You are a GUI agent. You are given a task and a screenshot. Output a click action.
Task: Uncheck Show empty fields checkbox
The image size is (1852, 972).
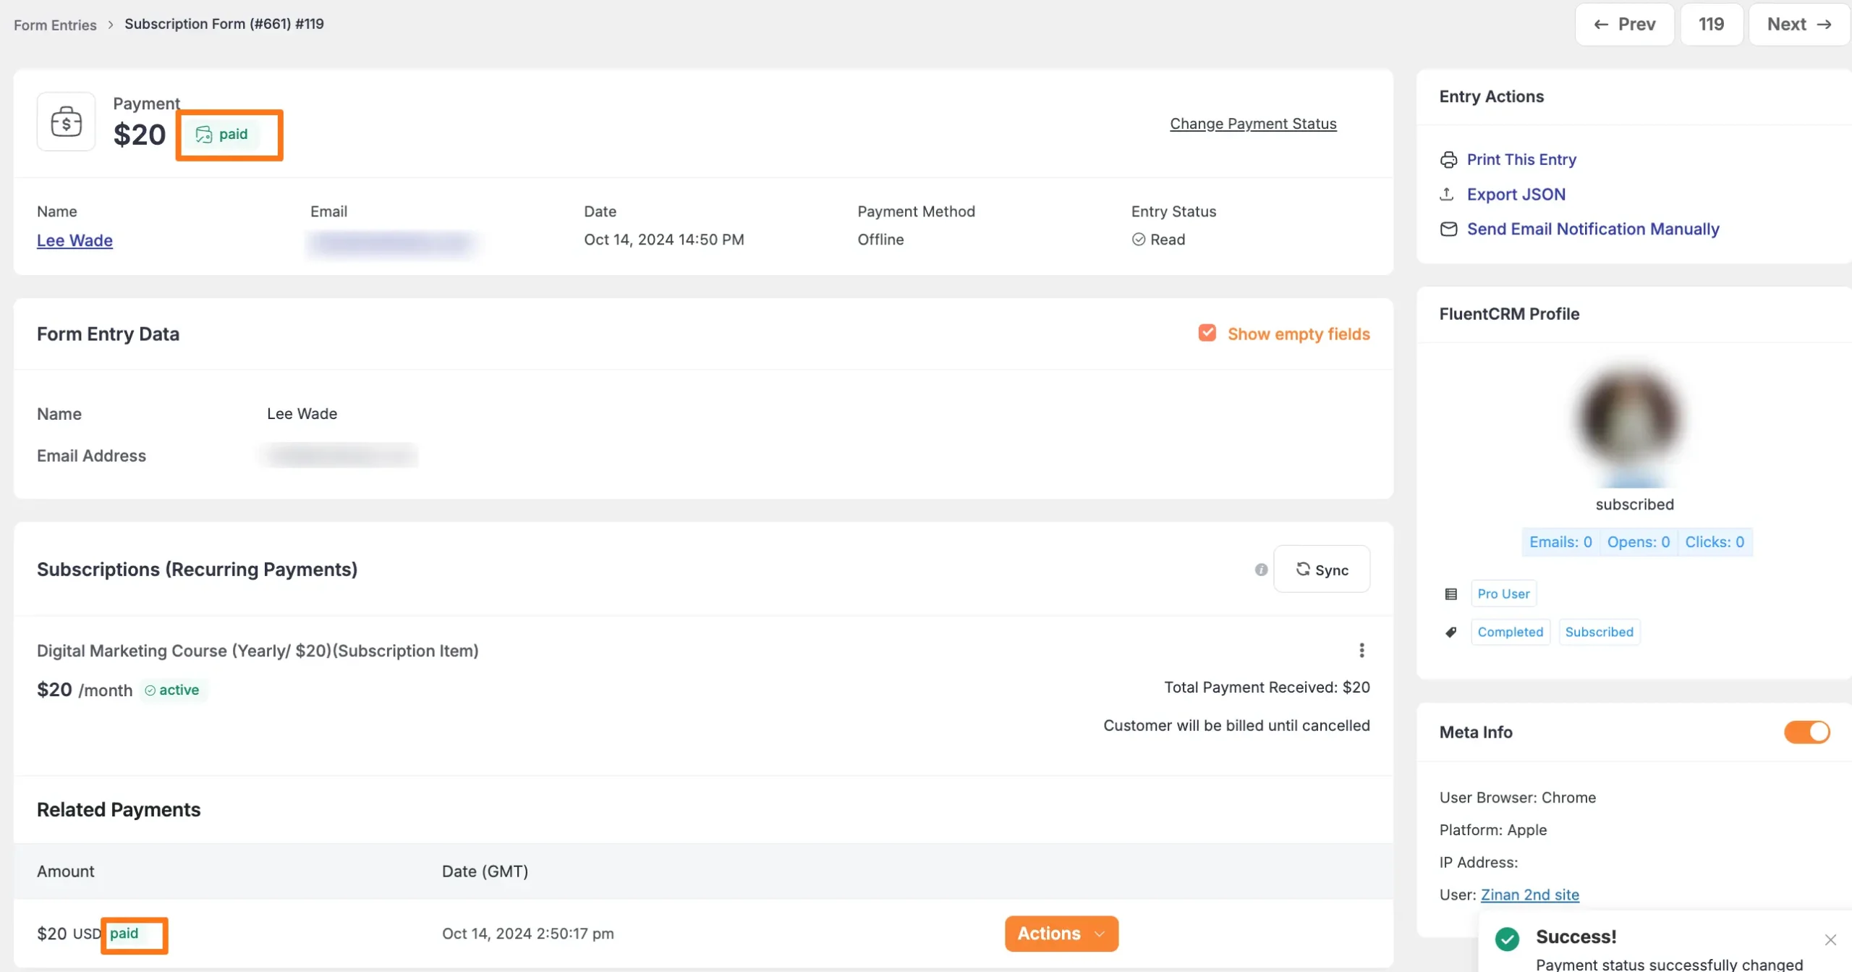tap(1207, 333)
